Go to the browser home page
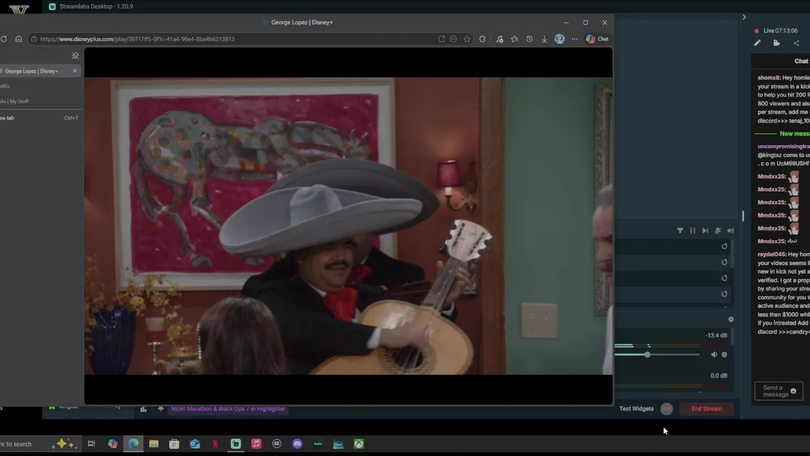 point(18,39)
